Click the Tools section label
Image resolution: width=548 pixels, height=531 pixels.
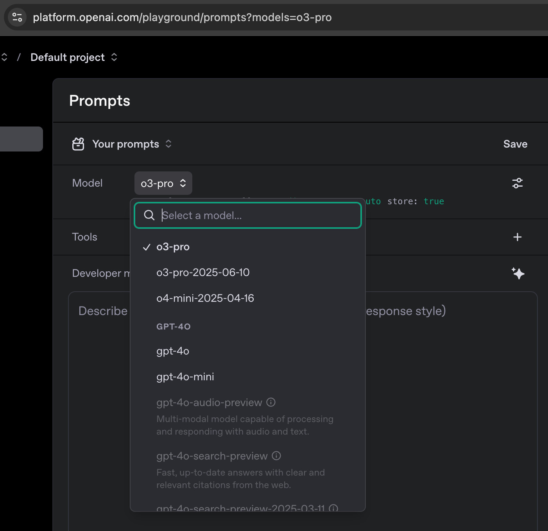click(x=84, y=237)
